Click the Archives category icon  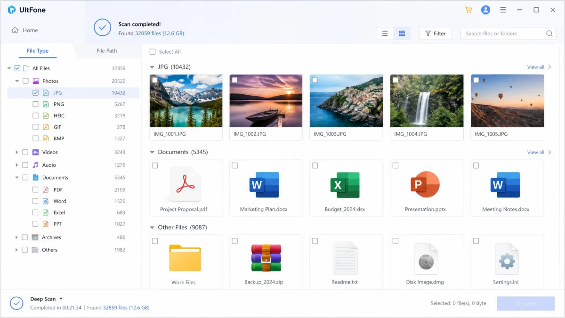click(35, 237)
